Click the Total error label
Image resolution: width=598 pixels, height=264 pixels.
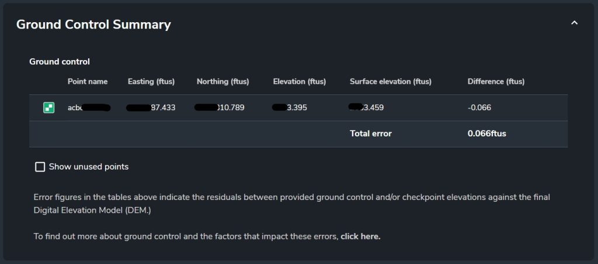(x=371, y=133)
